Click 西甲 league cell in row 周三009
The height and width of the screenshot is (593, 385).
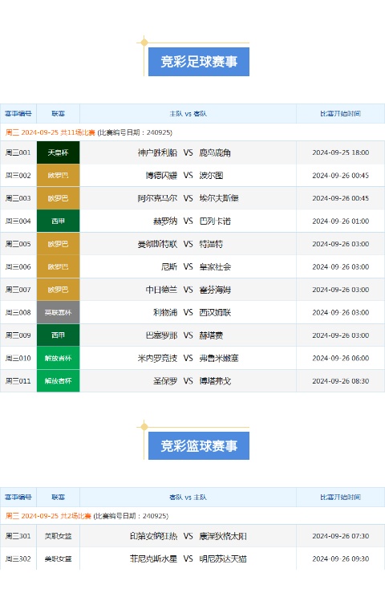59,335
